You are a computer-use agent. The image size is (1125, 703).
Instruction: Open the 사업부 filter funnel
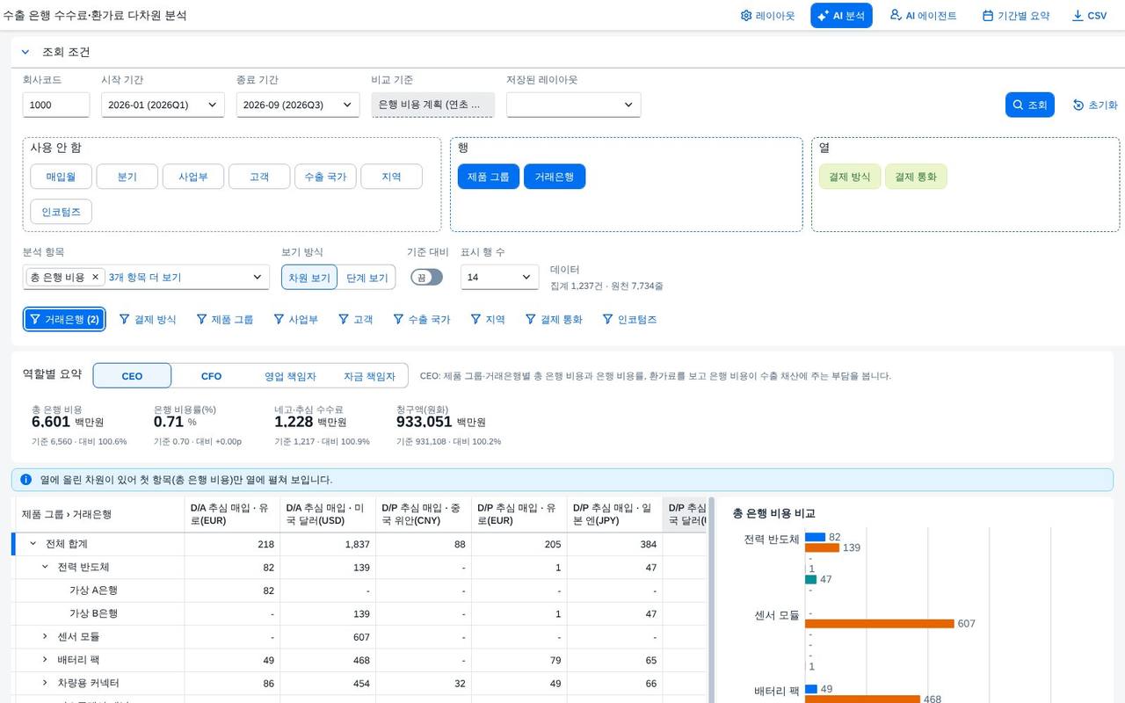296,319
